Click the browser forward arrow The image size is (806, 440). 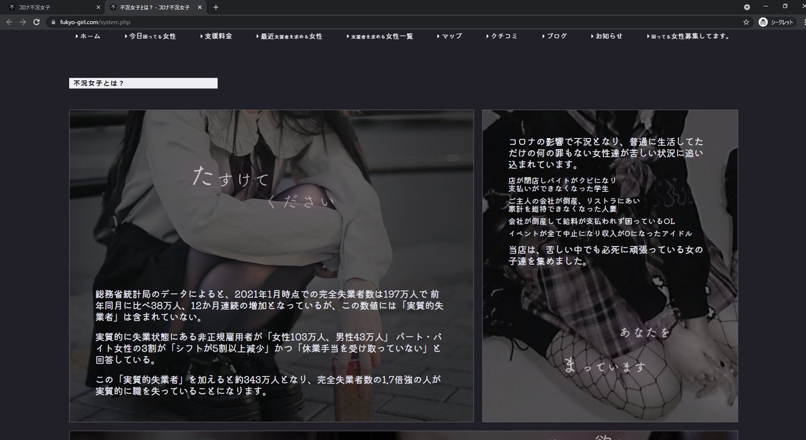click(x=24, y=21)
